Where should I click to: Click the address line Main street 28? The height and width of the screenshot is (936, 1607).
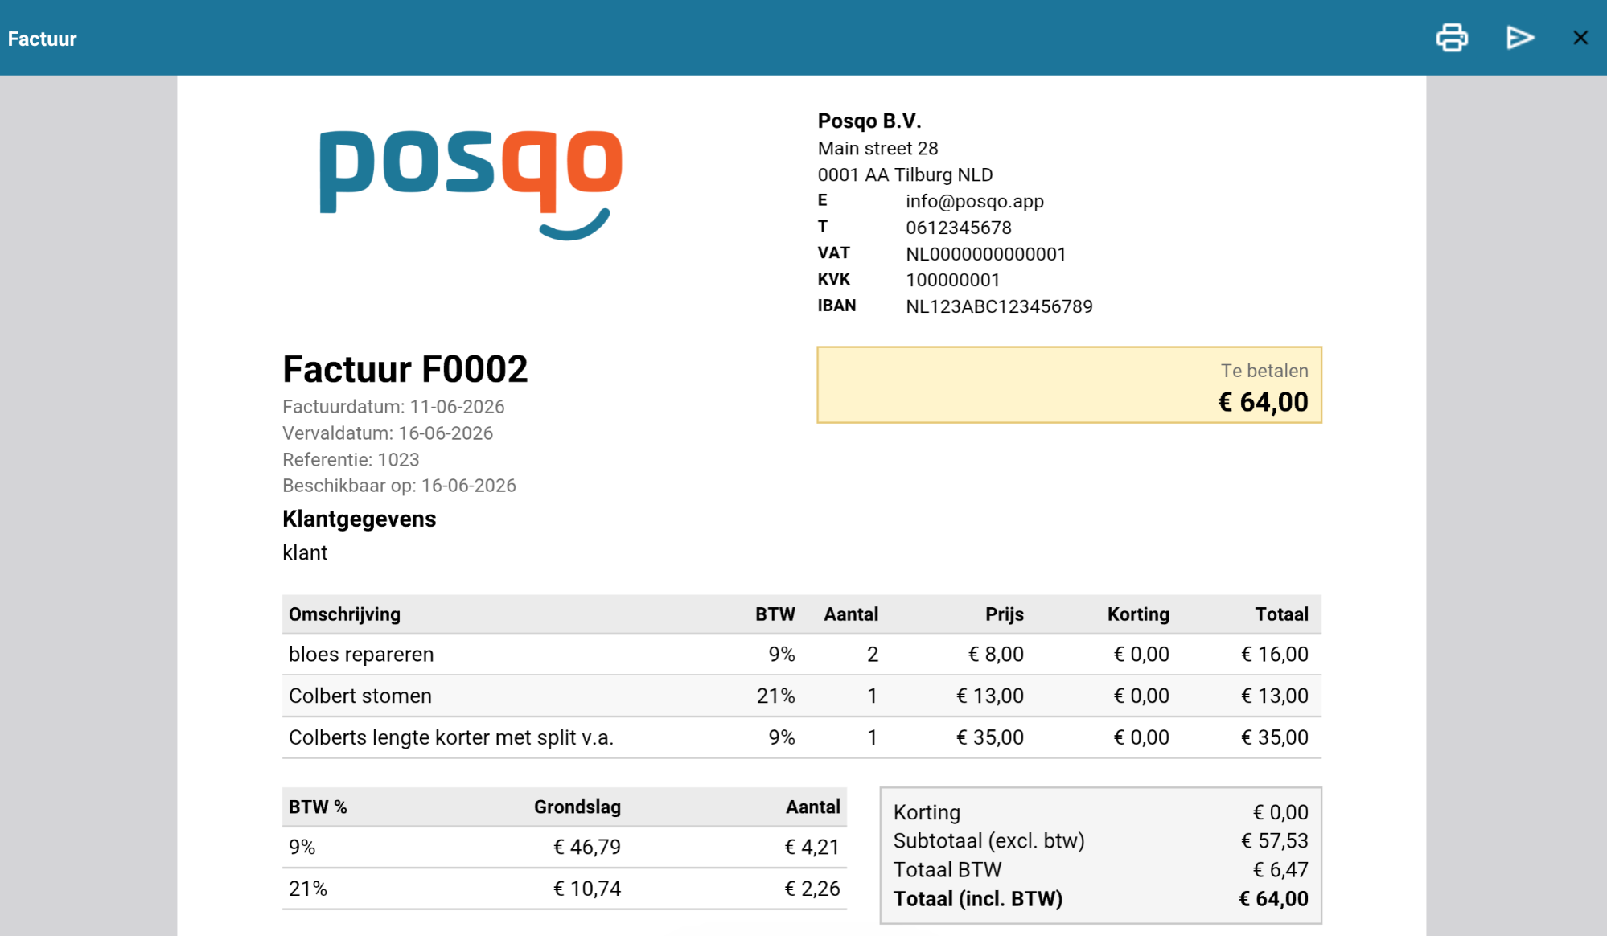[877, 149]
